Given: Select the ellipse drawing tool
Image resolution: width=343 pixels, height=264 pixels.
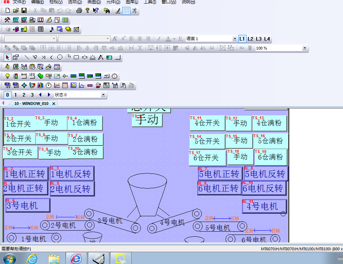Looking at the screenshot, I should pyautogui.click(x=60, y=57).
